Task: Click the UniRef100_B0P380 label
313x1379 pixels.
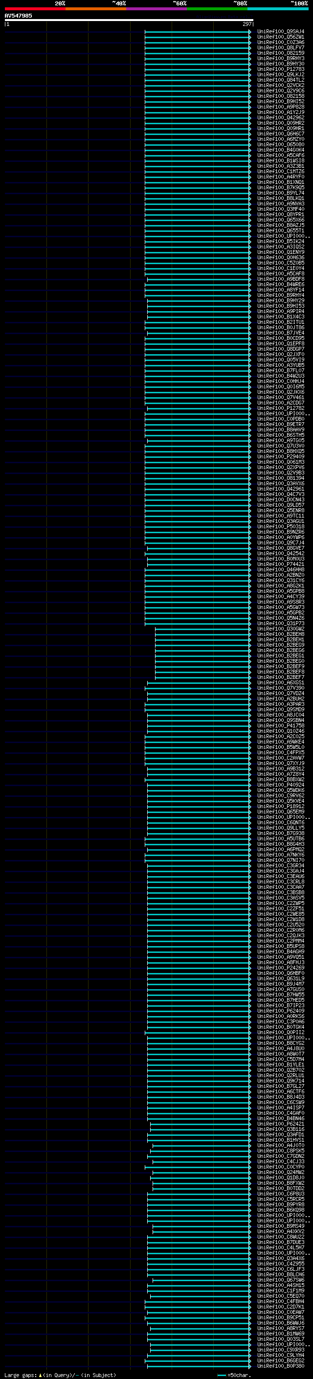Action: tap(280, 1366)
